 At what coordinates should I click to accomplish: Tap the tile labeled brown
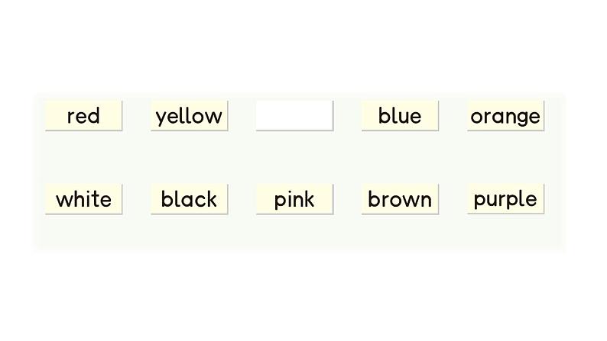400,199
